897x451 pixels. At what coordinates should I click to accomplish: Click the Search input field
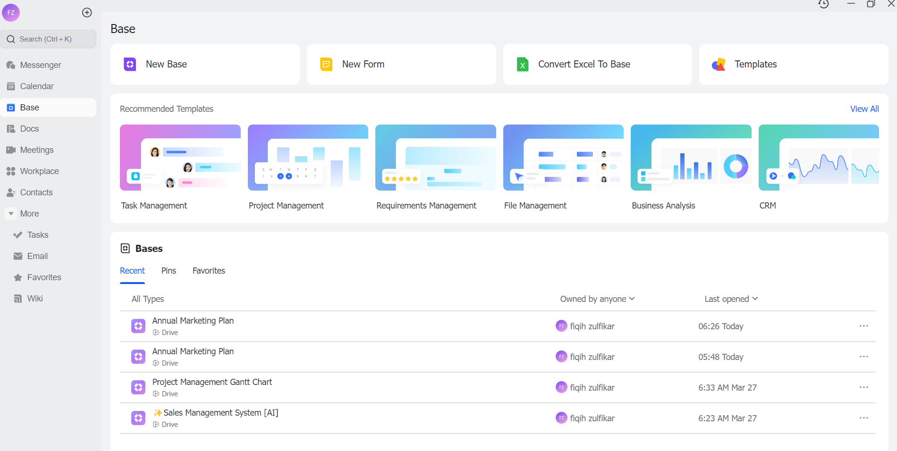[x=49, y=39]
